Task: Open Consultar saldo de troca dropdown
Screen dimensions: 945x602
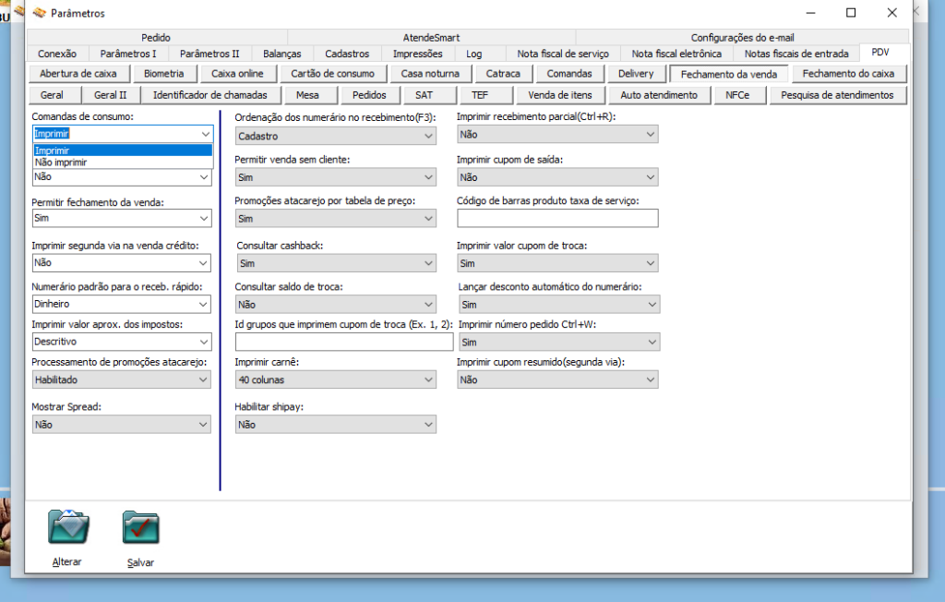Action: (336, 305)
